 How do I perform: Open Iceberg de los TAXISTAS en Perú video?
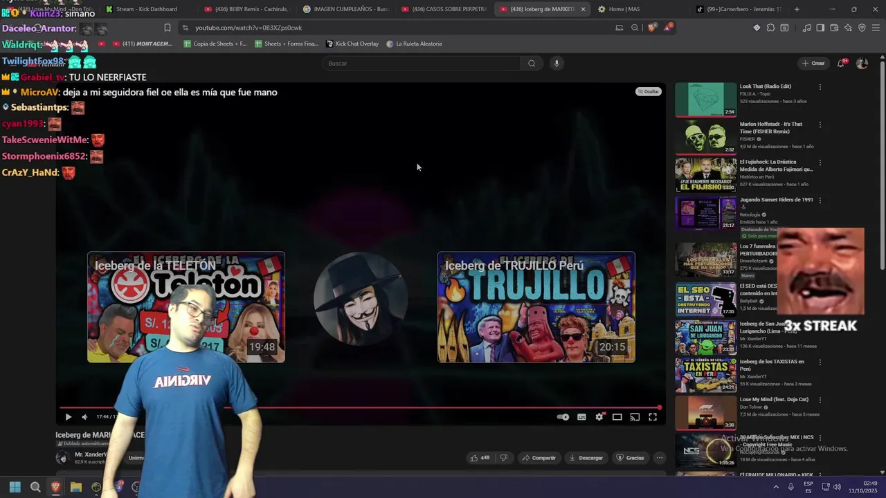tap(705, 375)
